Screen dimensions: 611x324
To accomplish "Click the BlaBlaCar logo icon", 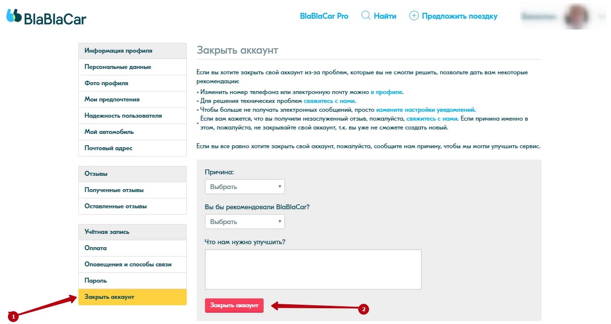I will (x=14, y=16).
